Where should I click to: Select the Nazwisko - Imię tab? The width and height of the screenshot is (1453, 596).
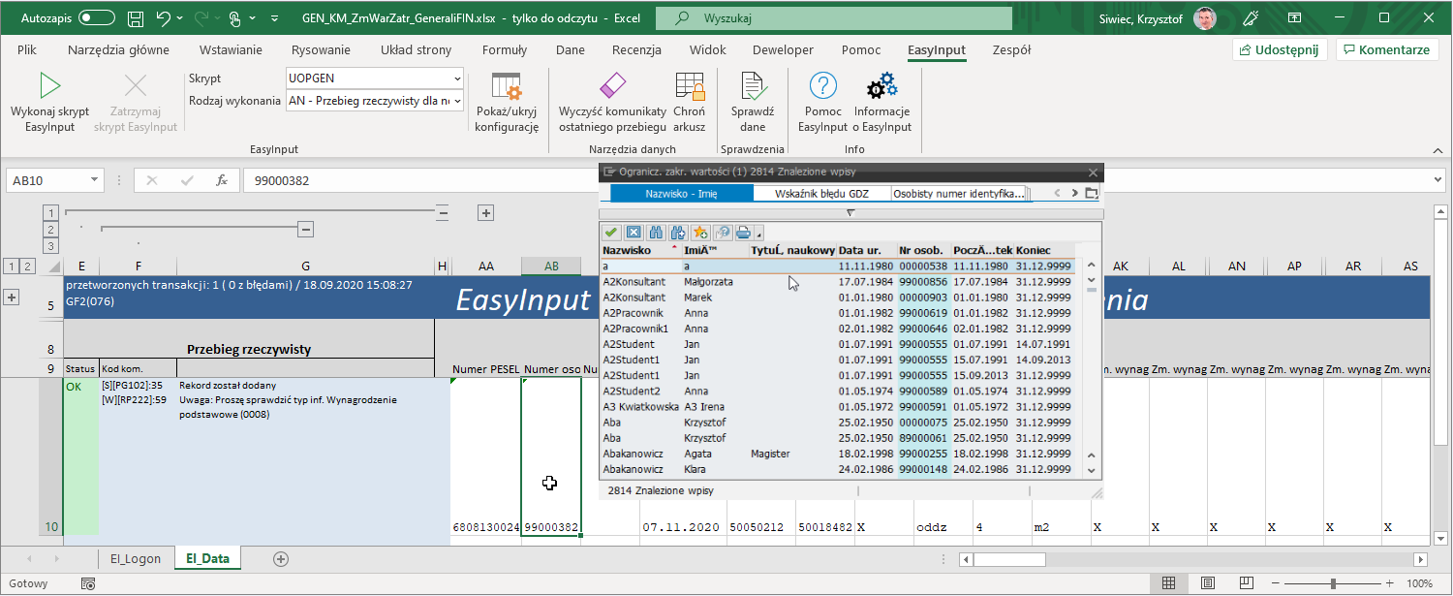tap(681, 193)
